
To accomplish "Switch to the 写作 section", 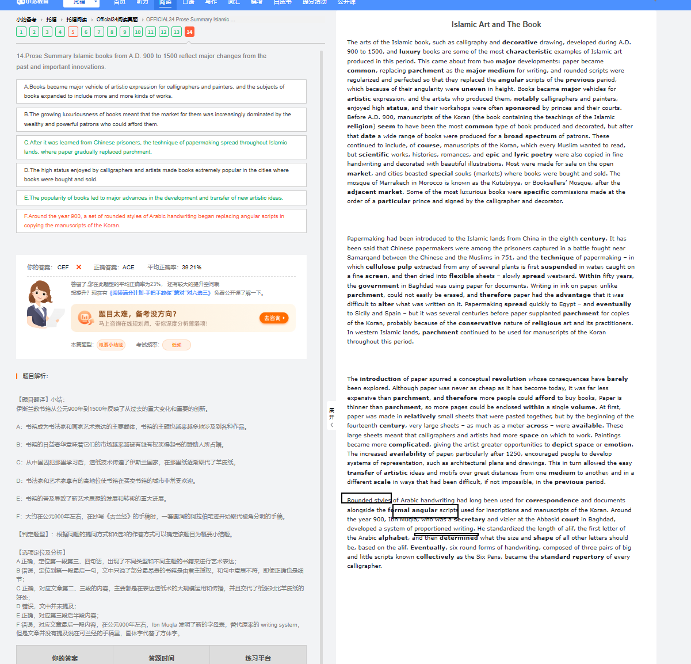I will pyautogui.click(x=211, y=2).
